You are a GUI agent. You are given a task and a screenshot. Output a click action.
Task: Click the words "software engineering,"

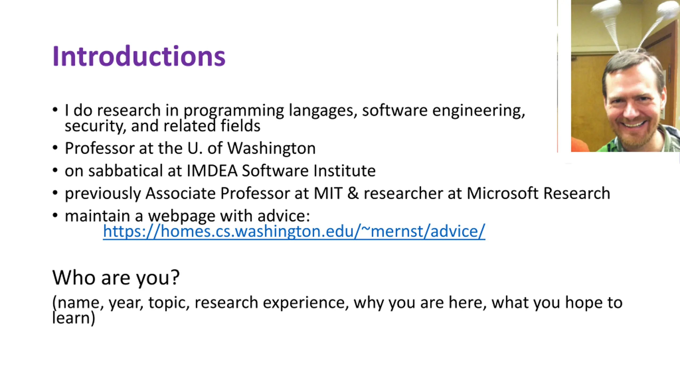(444, 110)
